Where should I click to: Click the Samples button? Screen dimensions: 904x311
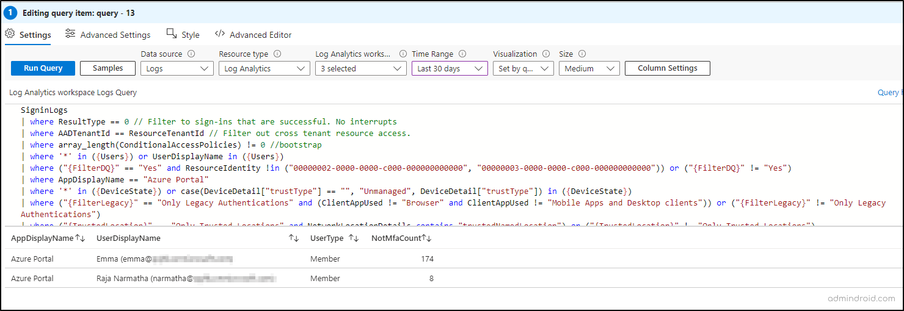tap(108, 68)
